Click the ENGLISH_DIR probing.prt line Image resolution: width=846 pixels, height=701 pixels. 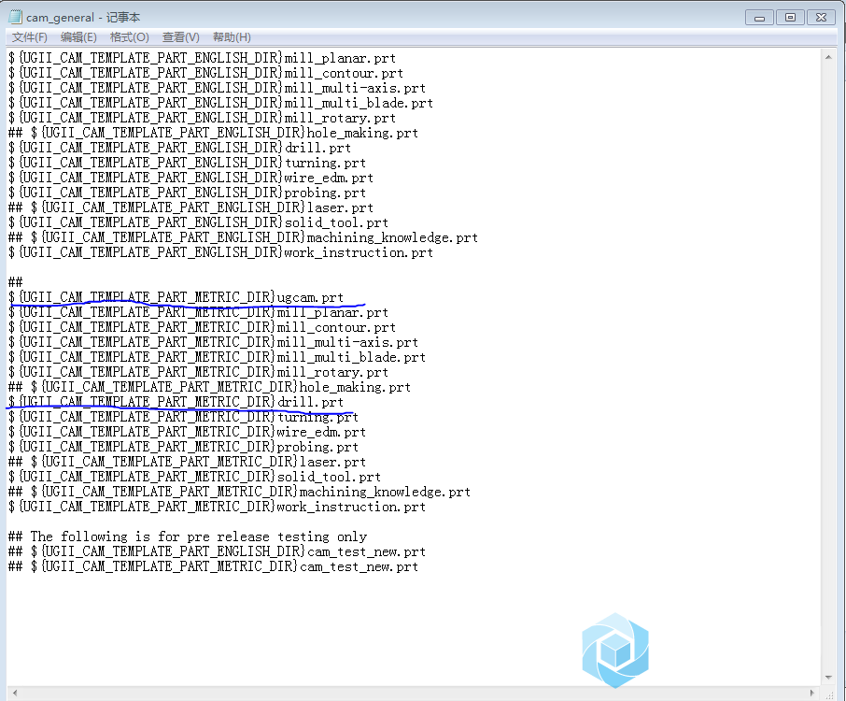click(x=188, y=193)
